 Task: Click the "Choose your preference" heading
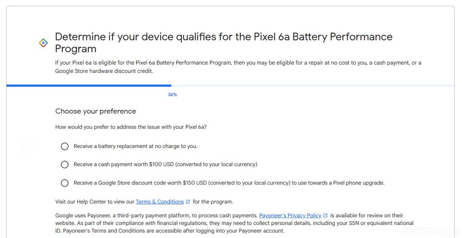coord(96,111)
